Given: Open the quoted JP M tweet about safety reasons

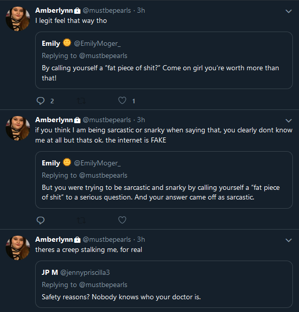Looking at the screenshot, I should (164, 284).
